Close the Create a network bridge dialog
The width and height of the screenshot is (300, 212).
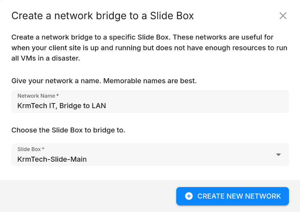pos(283,16)
